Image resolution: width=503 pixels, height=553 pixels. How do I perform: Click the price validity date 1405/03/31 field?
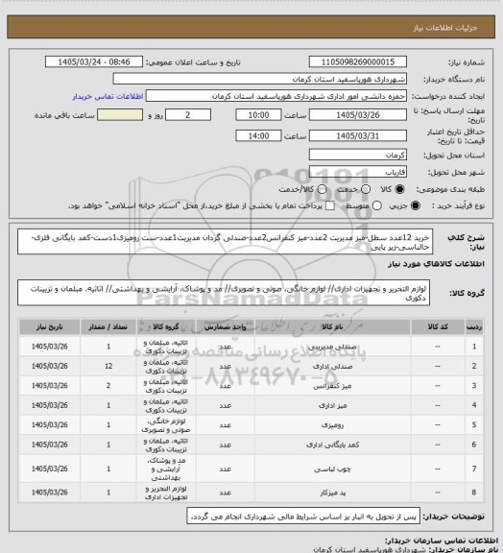pyautogui.click(x=358, y=135)
